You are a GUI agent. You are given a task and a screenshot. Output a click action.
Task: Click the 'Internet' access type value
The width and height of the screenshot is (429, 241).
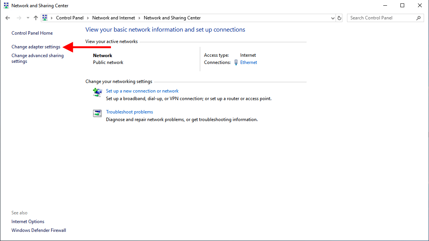pyautogui.click(x=248, y=55)
